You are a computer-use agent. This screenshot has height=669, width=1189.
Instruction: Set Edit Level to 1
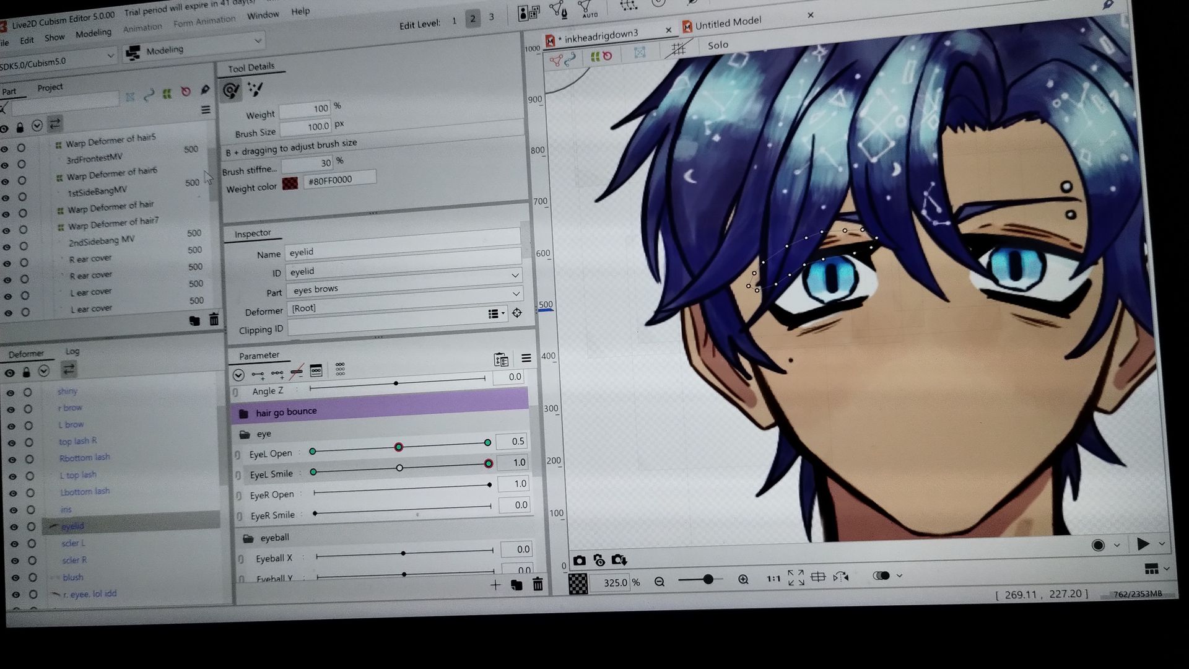pos(454,21)
